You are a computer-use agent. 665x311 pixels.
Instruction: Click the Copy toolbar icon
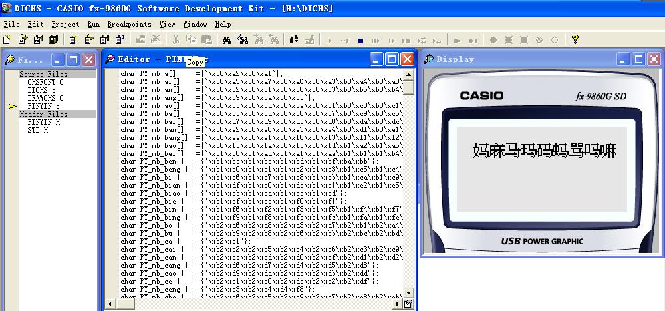click(x=192, y=40)
